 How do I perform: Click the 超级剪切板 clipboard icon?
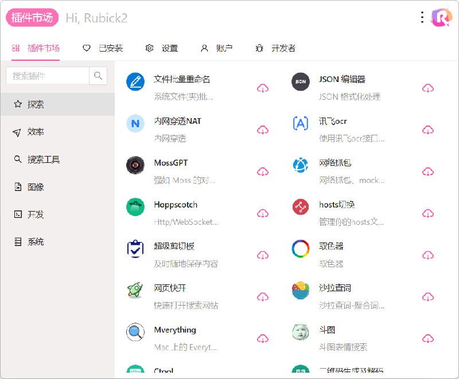135,249
